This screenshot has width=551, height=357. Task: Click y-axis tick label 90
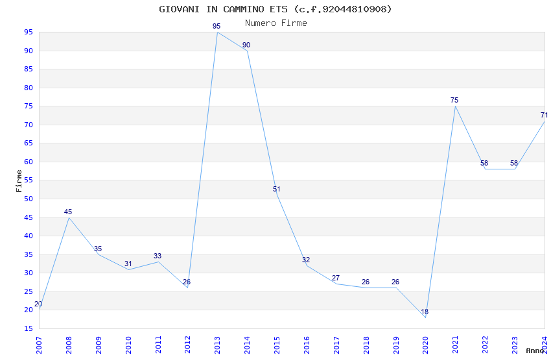pyautogui.click(x=29, y=51)
